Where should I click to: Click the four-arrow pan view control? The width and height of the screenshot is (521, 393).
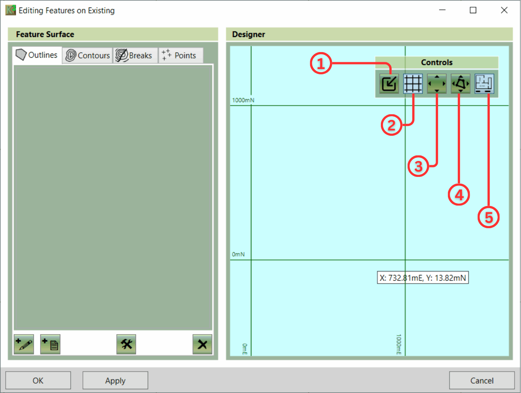[x=437, y=84]
